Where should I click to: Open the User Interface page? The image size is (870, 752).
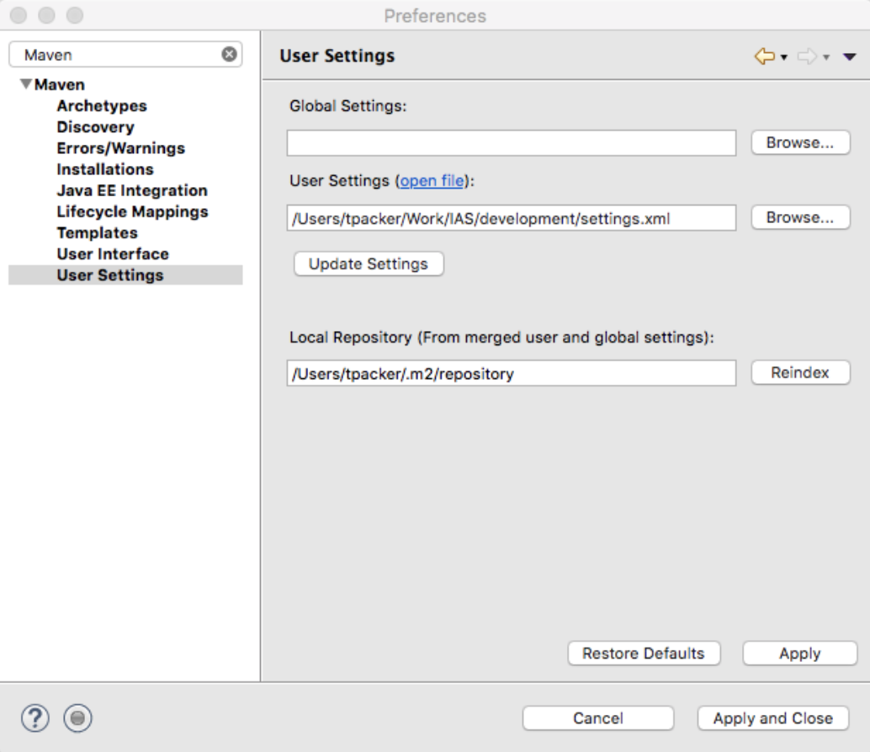click(x=113, y=254)
